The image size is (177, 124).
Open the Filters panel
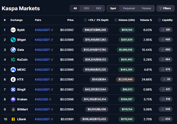click(x=166, y=8)
